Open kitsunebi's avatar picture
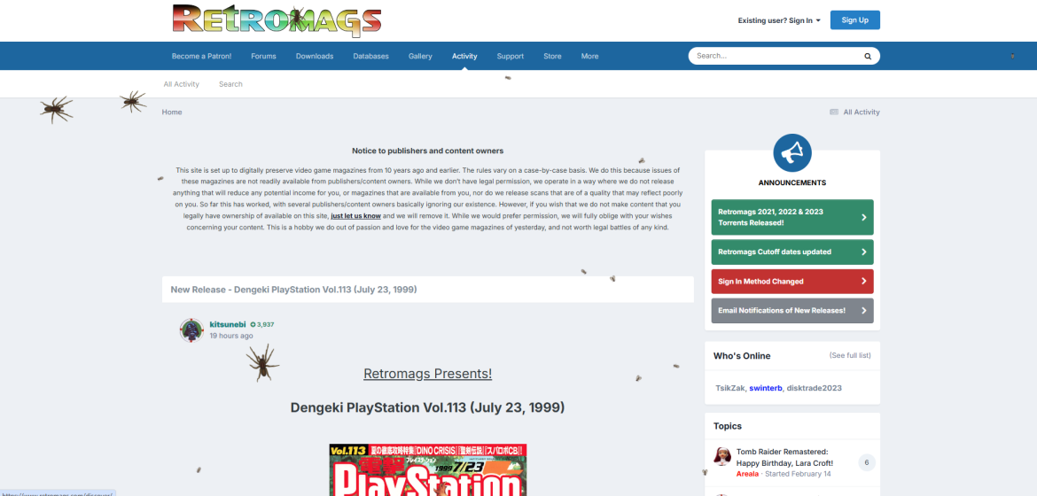1037x496 pixels. [191, 330]
